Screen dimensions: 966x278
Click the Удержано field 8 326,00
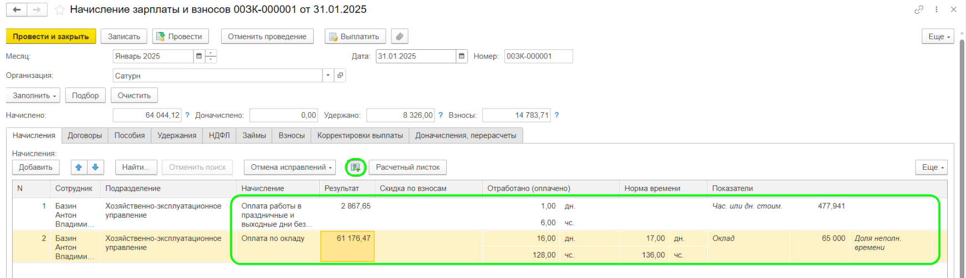click(x=401, y=116)
